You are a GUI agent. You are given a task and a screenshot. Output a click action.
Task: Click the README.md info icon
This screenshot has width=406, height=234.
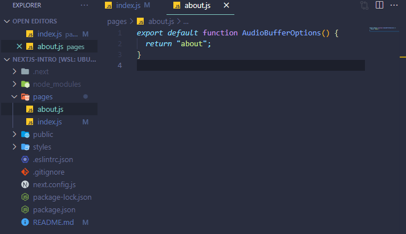(25, 222)
